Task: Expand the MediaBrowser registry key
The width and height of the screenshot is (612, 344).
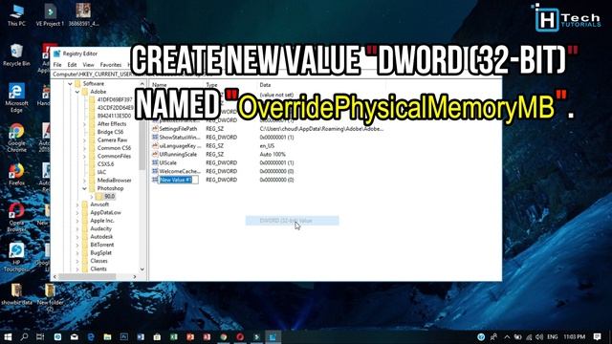Action: pyautogui.click(x=85, y=181)
